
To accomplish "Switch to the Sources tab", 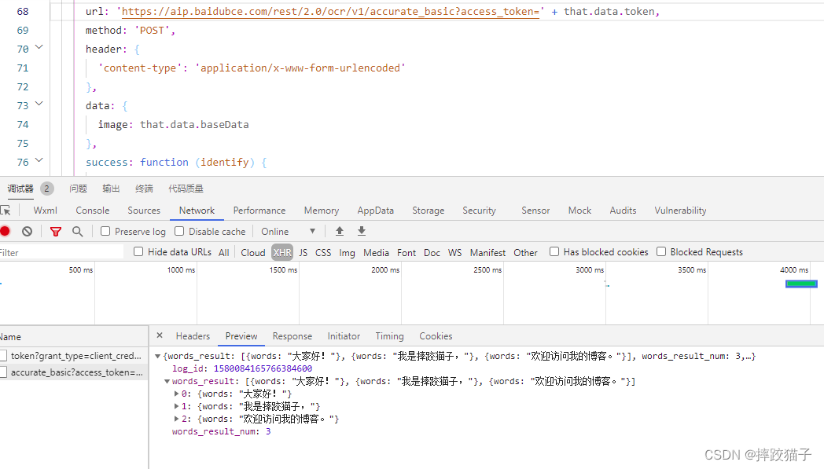I will click(x=144, y=211).
